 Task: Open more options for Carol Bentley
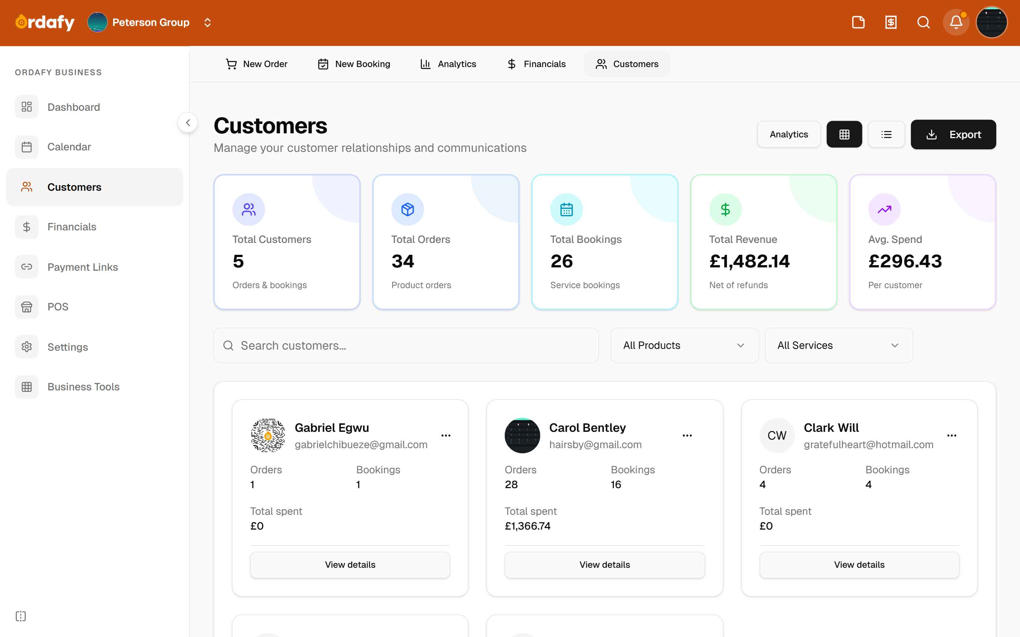[x=687, y=436]
